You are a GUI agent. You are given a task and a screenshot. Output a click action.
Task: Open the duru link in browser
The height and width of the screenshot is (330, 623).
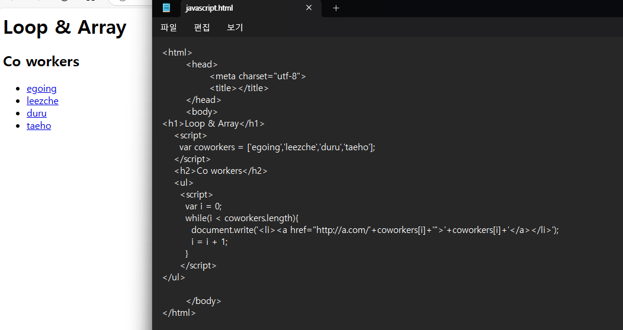[37, 113]
